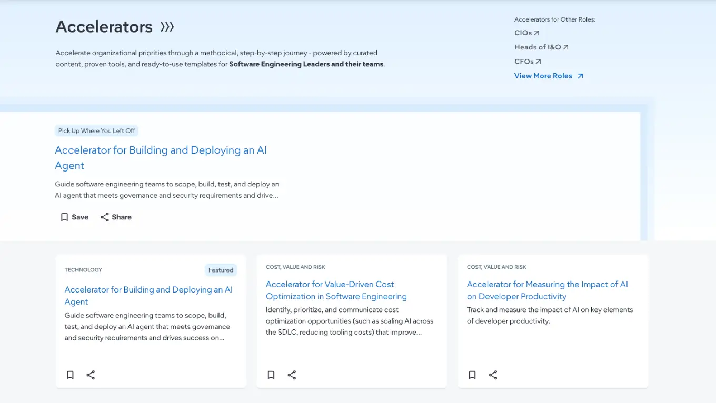Click the triple chevron icon beside Accelerators

[167, 27]
